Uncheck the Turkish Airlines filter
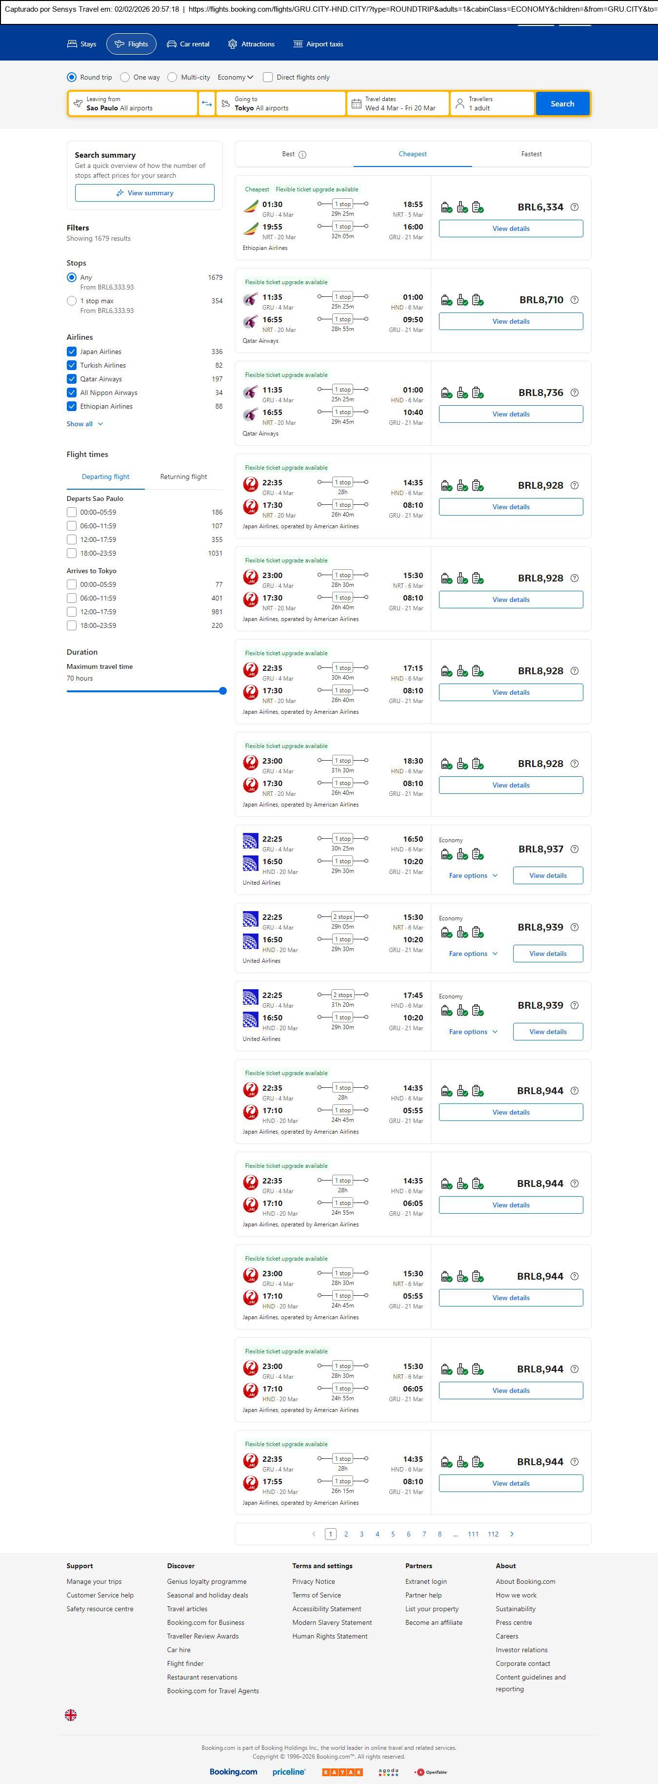This screenshot has width=658, height=1784. [71, 366]
